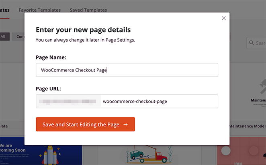Click the Page Name input field
Image resolution: width=266 pixels, height=165 pixels.
click(x=127, y=70)
